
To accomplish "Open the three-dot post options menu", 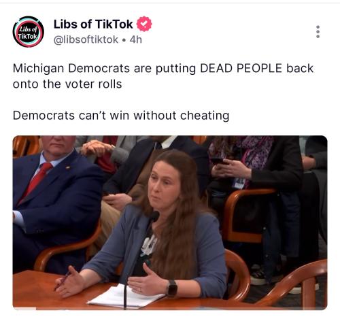I will (318, 31).
